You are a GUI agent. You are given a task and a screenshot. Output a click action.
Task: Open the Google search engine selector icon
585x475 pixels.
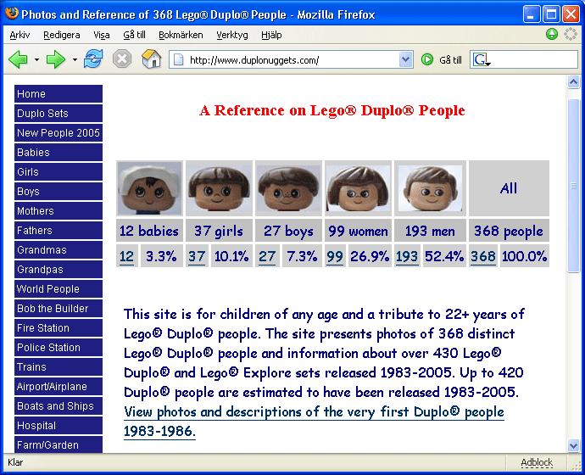coord(482,59)
